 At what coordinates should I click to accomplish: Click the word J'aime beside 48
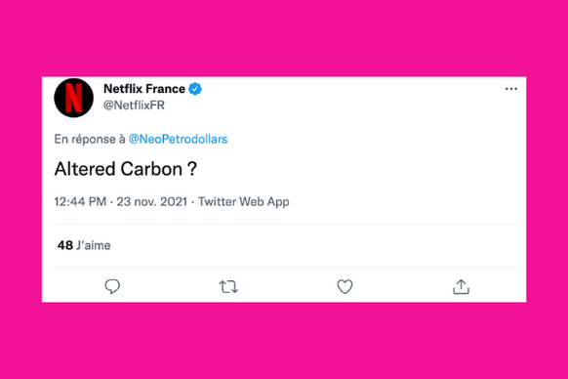pos(94,245)
